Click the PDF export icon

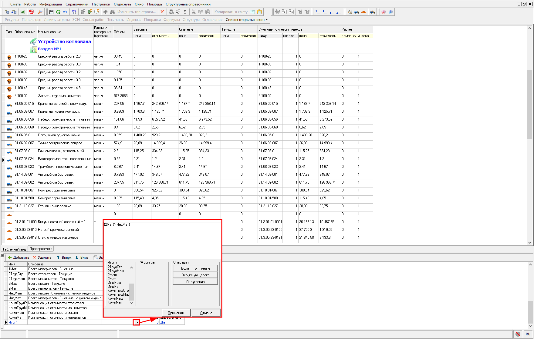pyautogui.click(x=32, y=12)
